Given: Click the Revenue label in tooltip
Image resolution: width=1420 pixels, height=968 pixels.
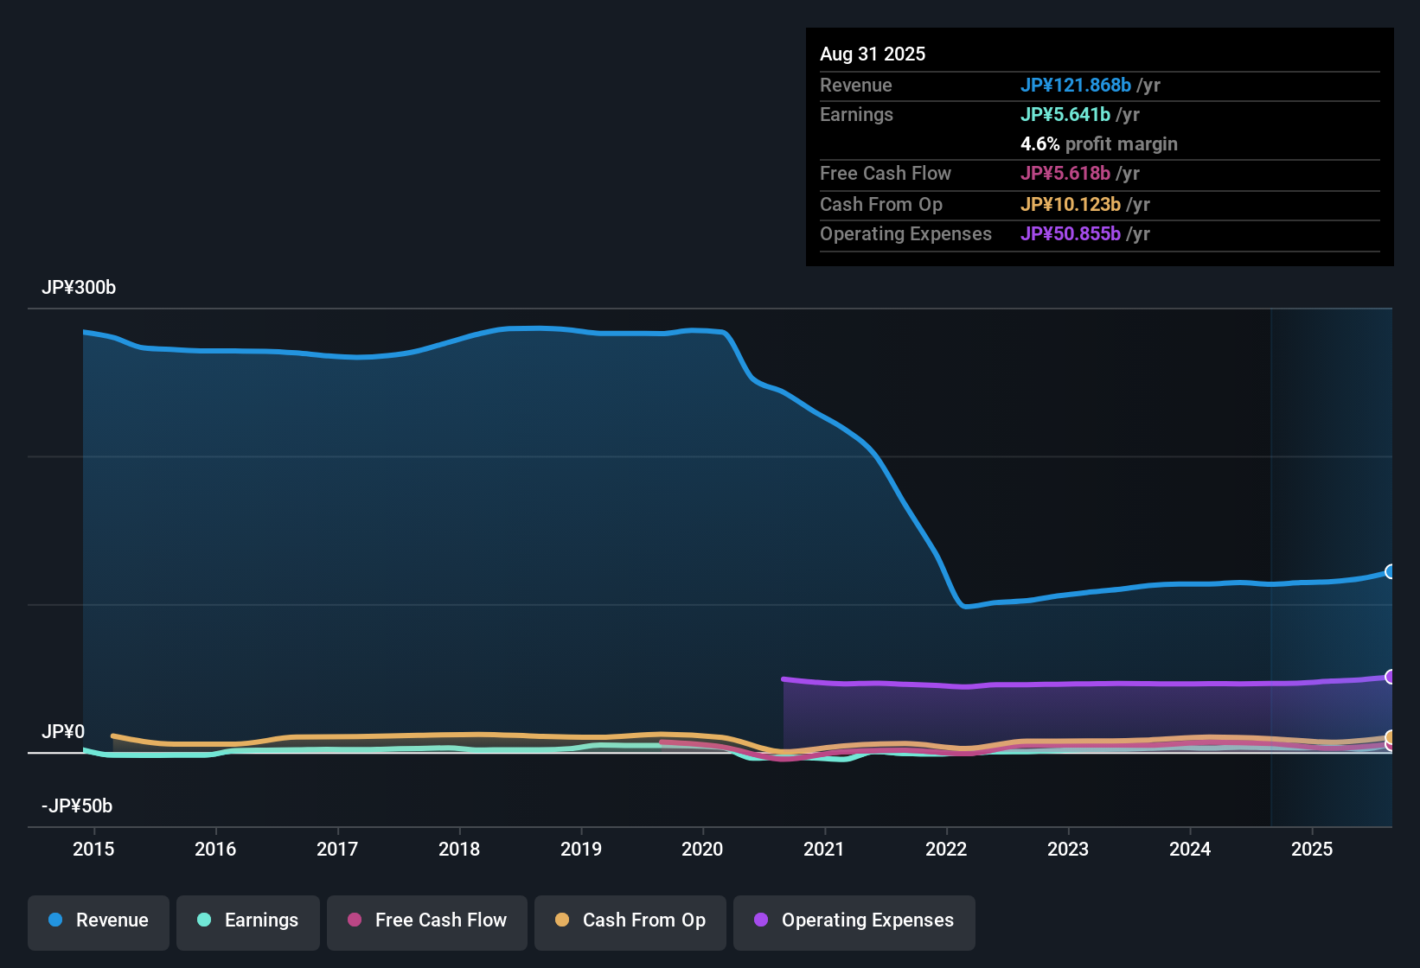Looking at the screenshot, I should click(856, 86).
